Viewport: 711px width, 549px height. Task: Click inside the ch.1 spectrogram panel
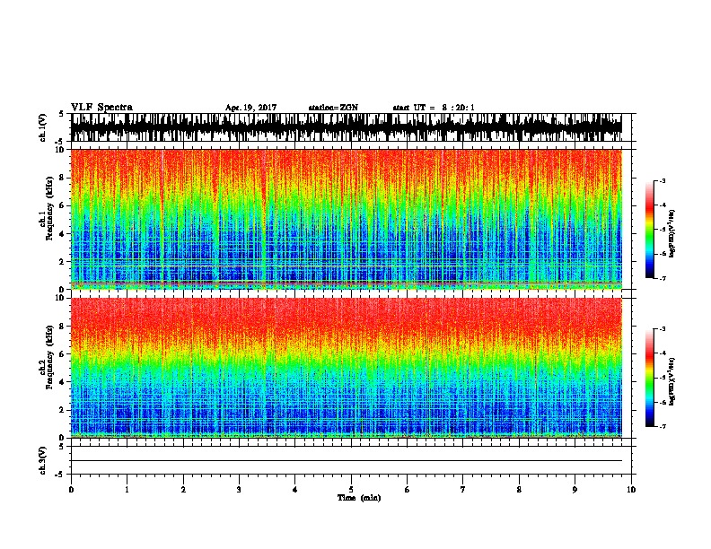point(347,219)
